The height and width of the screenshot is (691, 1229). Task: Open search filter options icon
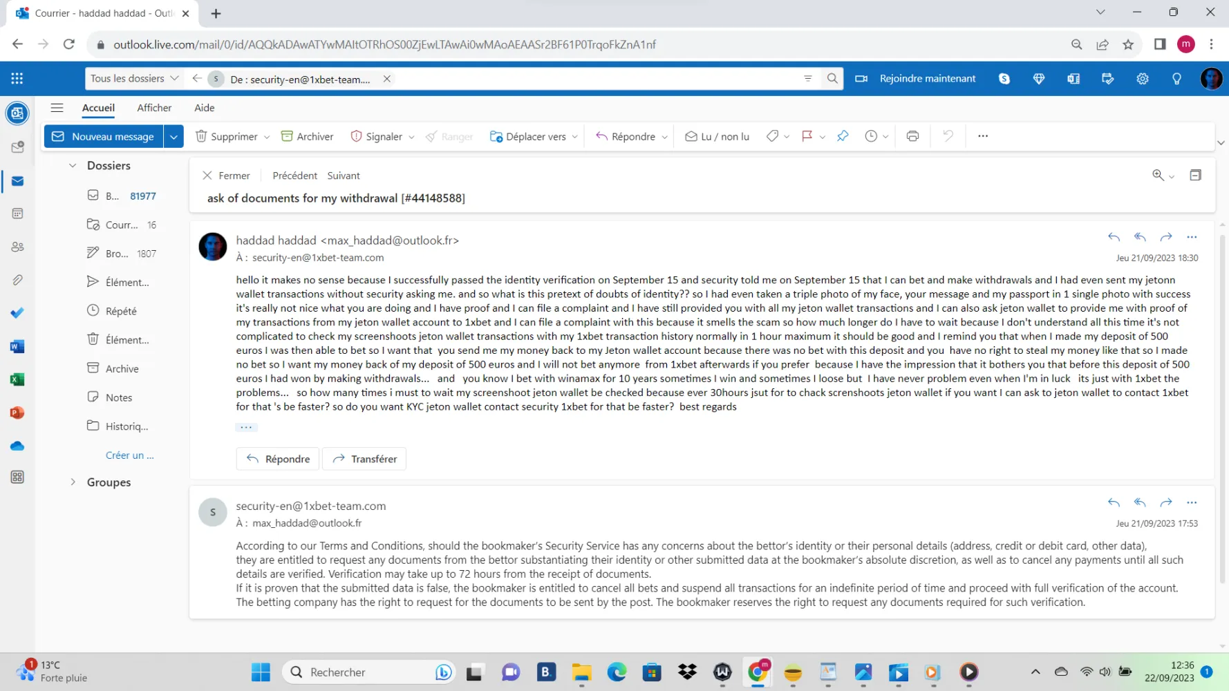click(x=807, y=79)
